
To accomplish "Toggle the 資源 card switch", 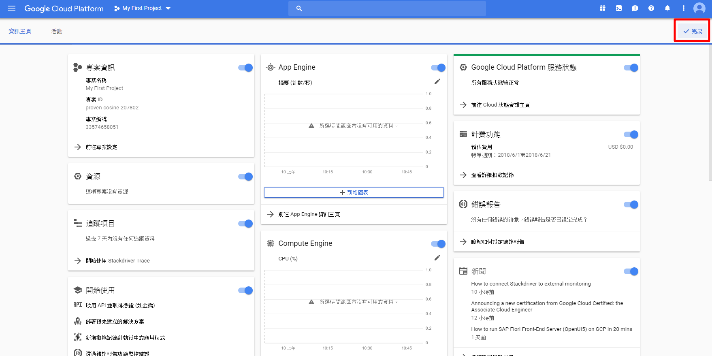I will (245, 177).
